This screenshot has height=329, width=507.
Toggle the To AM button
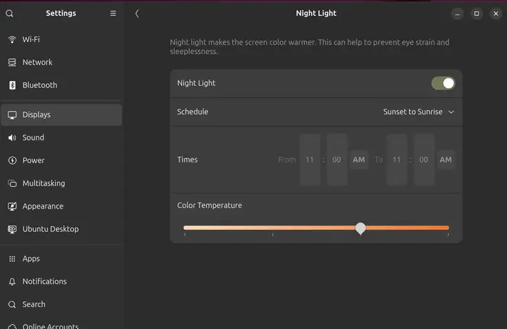(x=446, y=160)
